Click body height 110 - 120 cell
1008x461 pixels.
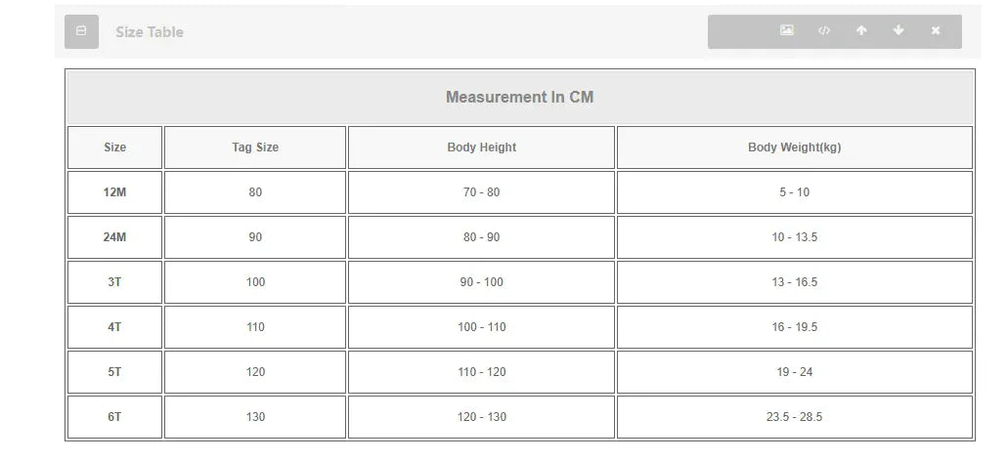tap(481, 372)
